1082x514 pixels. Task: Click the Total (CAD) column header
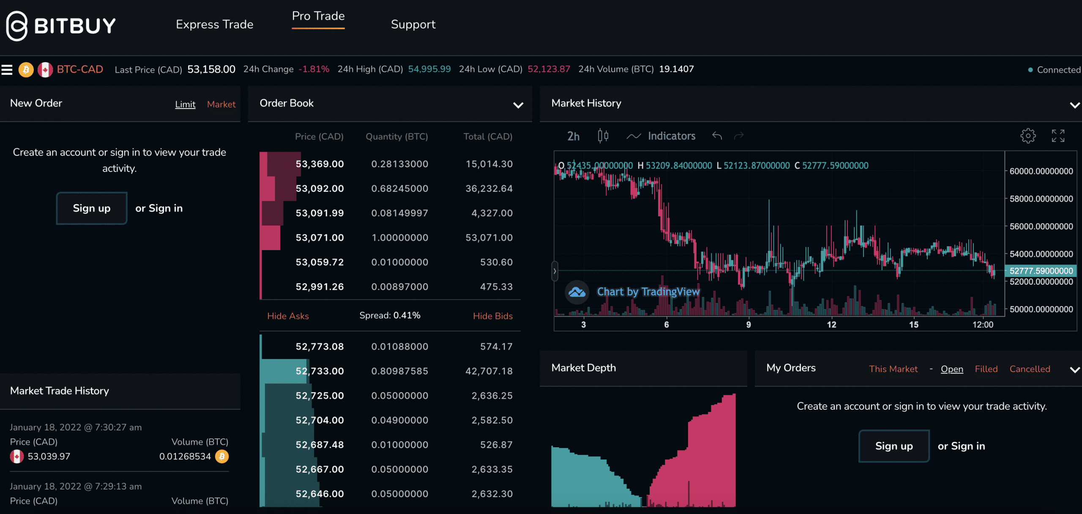click(488, 136)
